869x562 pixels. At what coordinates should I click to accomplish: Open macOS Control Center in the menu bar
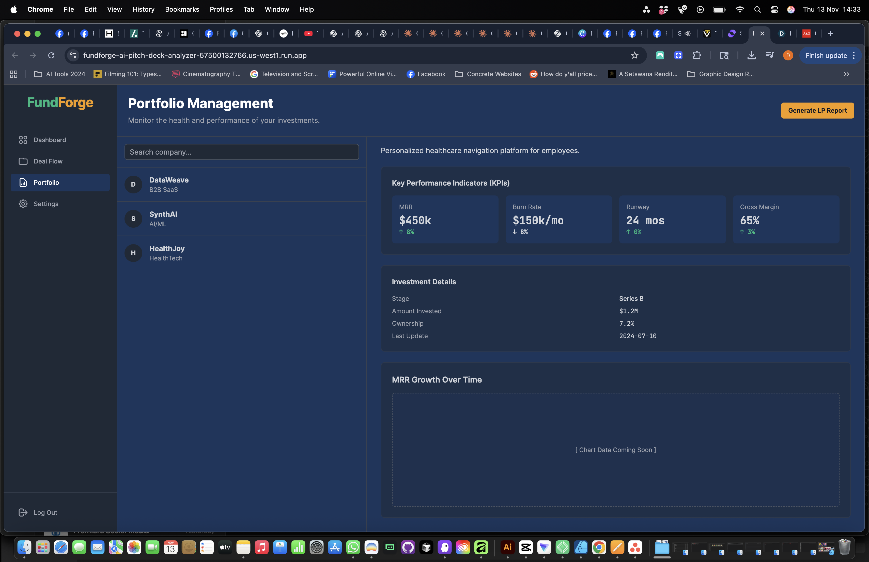click(x=774, y=9)
